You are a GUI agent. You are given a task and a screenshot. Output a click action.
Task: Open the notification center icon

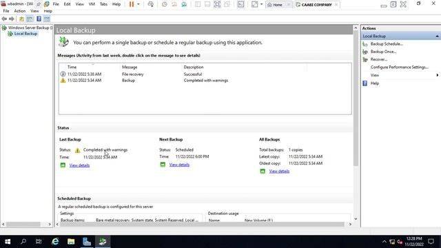tap(431, 242)
